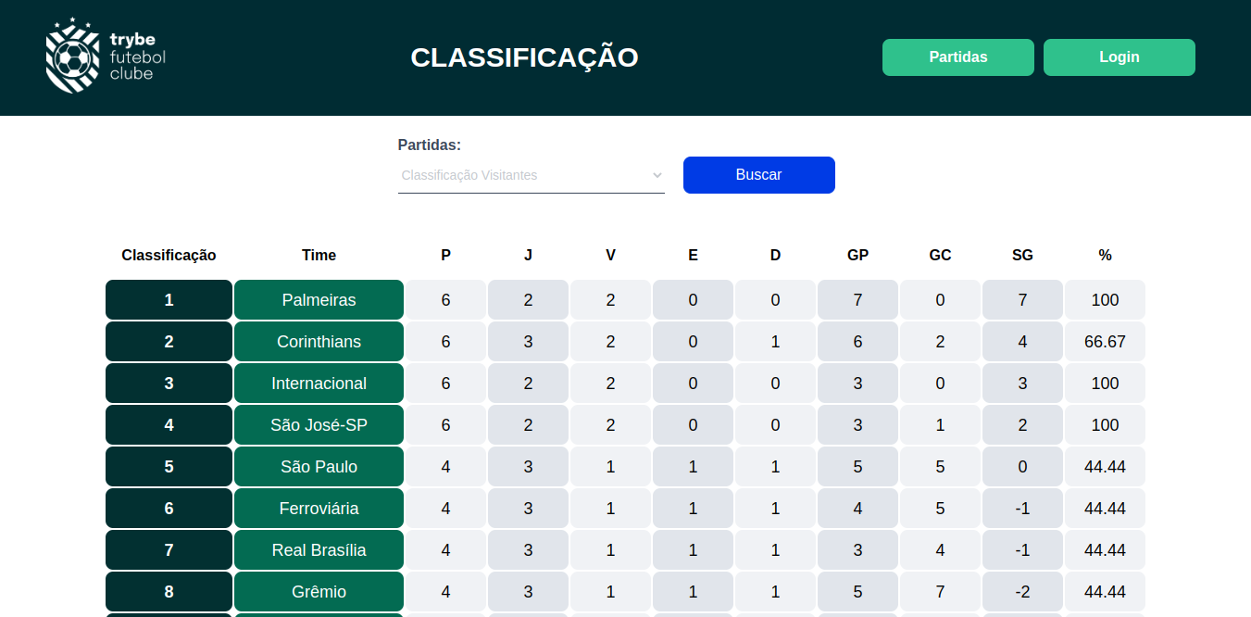Click the Classificação column header
Screen dimensions: 1251x617
168,255
